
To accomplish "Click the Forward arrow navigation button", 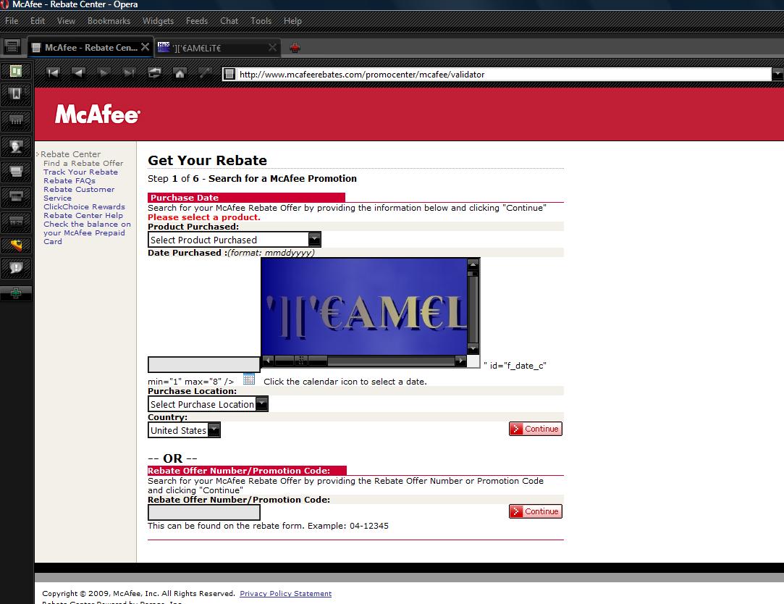I will click(104, 73).
